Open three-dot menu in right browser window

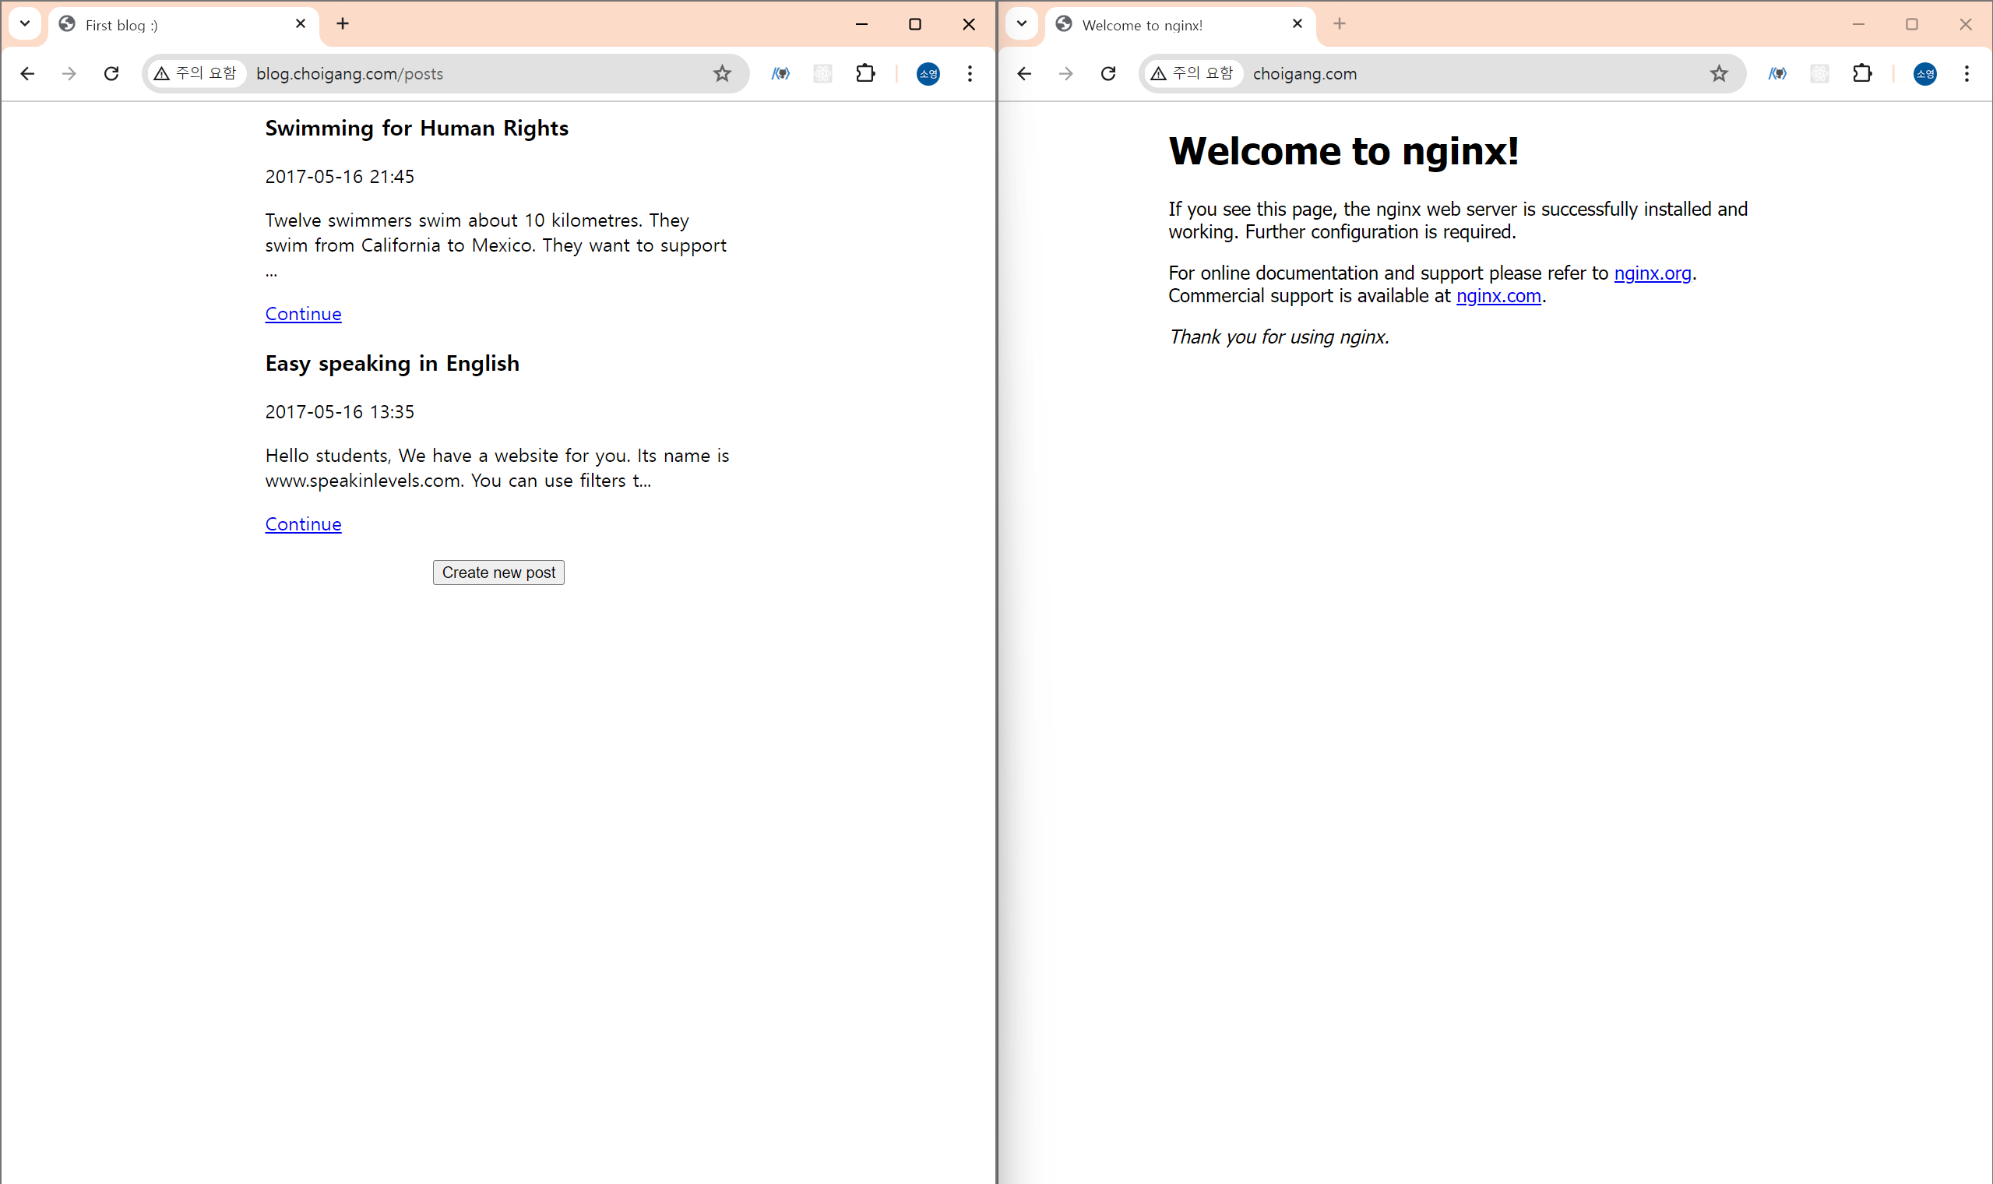click(1967, 73)
